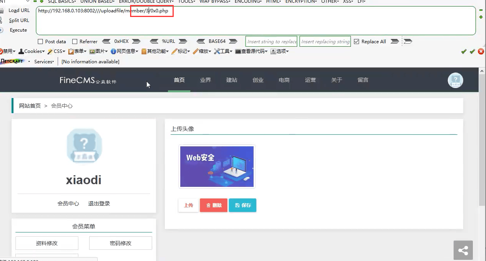The width and height of the screenshot is (486, 261).
Task: Click the Netcraft logo
Action: [12, 61]
